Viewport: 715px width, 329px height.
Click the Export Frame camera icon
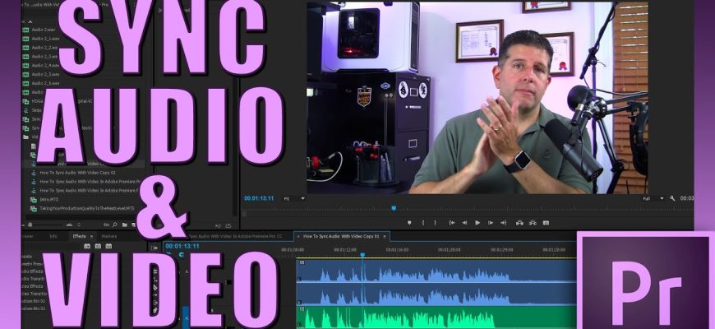(x=546, y=222)
